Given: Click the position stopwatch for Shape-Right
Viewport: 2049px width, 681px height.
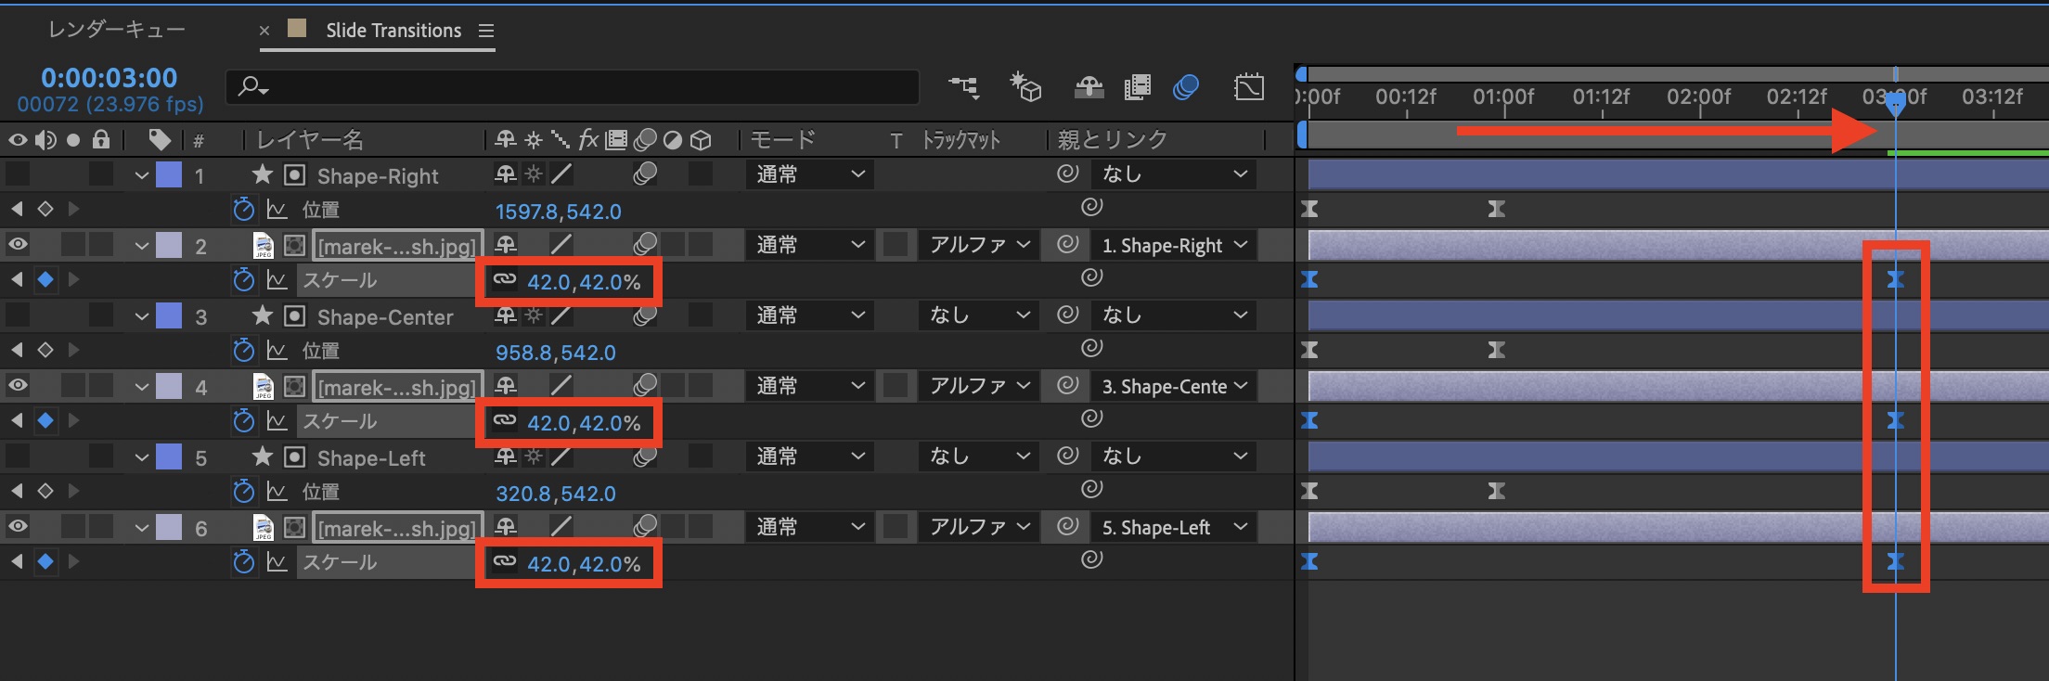Looking at the screenshot, I should click(243, 210).
